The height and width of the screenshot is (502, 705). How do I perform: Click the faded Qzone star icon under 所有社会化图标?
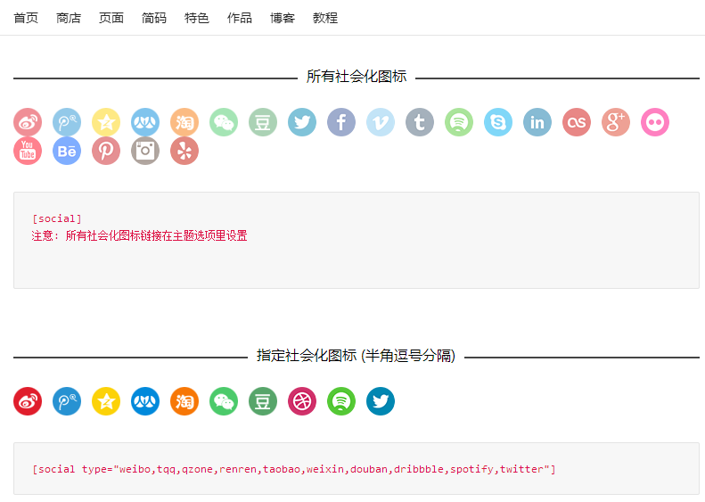[x=106, y=122]
